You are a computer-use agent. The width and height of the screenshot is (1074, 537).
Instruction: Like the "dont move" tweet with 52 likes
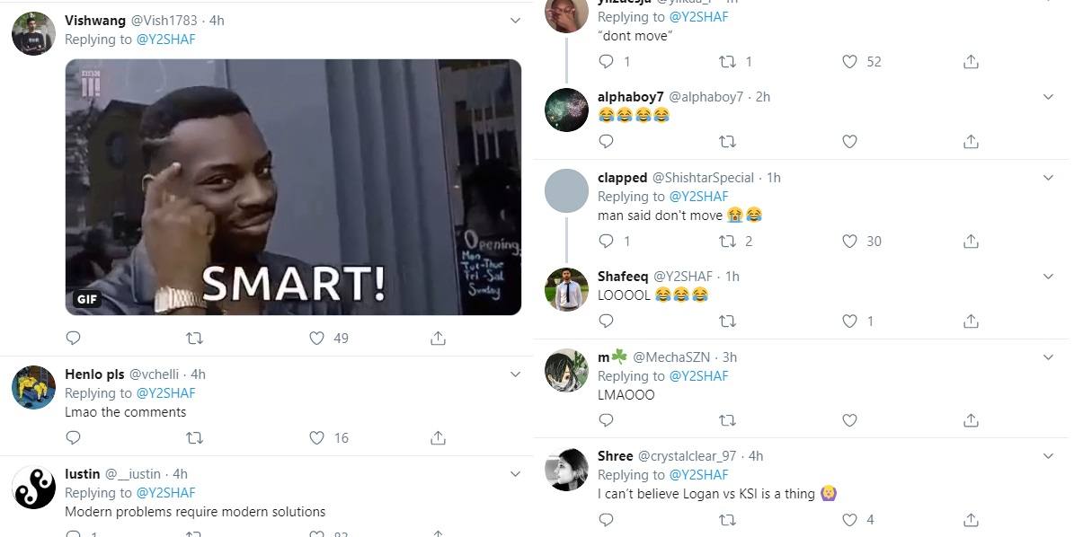pos(849,62)
